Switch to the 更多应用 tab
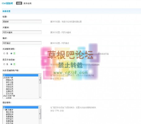This screenshot has height=124, width=141. pos(27,3)
